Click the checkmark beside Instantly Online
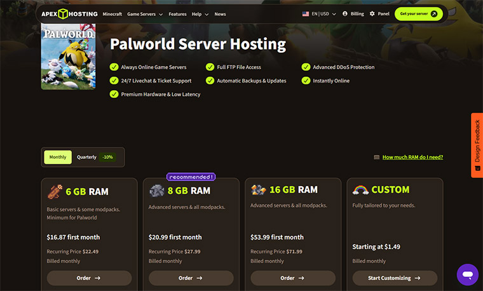Viewport: 483px width, 291px height. (x=306, y=80)
